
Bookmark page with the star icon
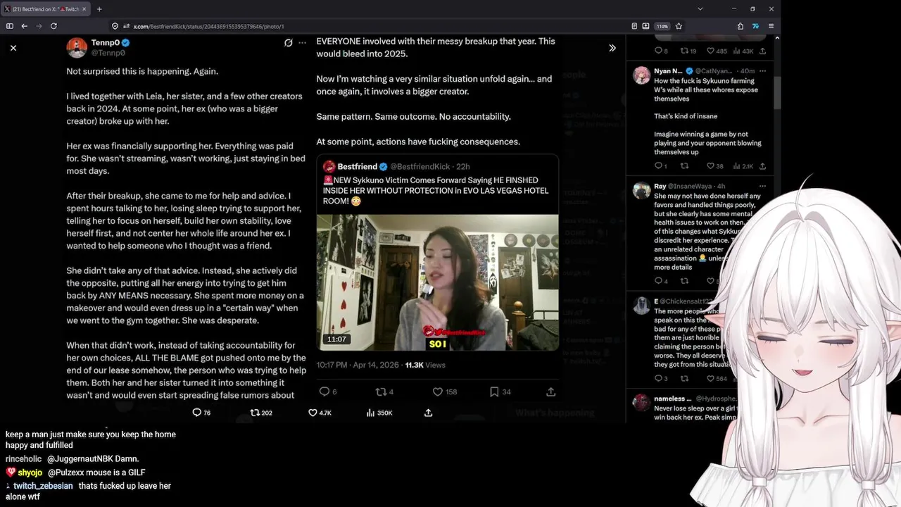[x=679, y=26]
